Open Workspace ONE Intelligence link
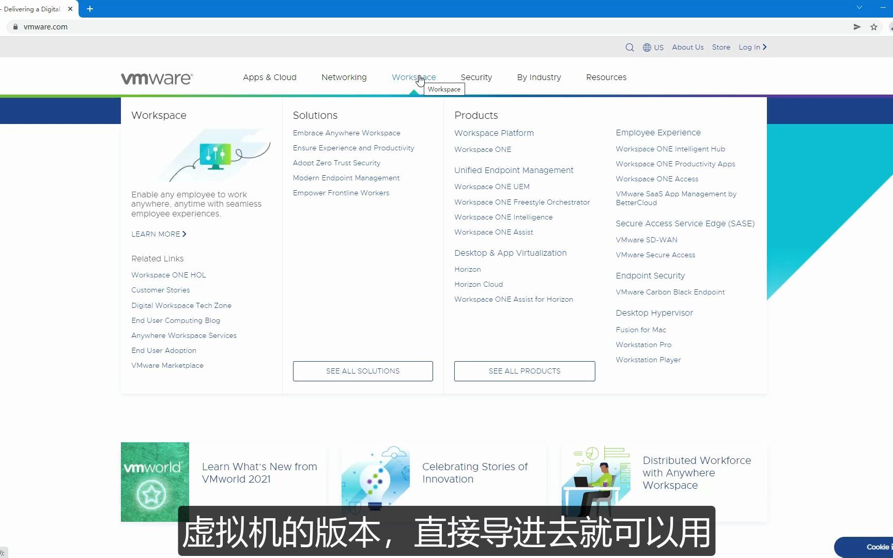The image size is (893, 558). pyautogui.click(x=503, y=217)
